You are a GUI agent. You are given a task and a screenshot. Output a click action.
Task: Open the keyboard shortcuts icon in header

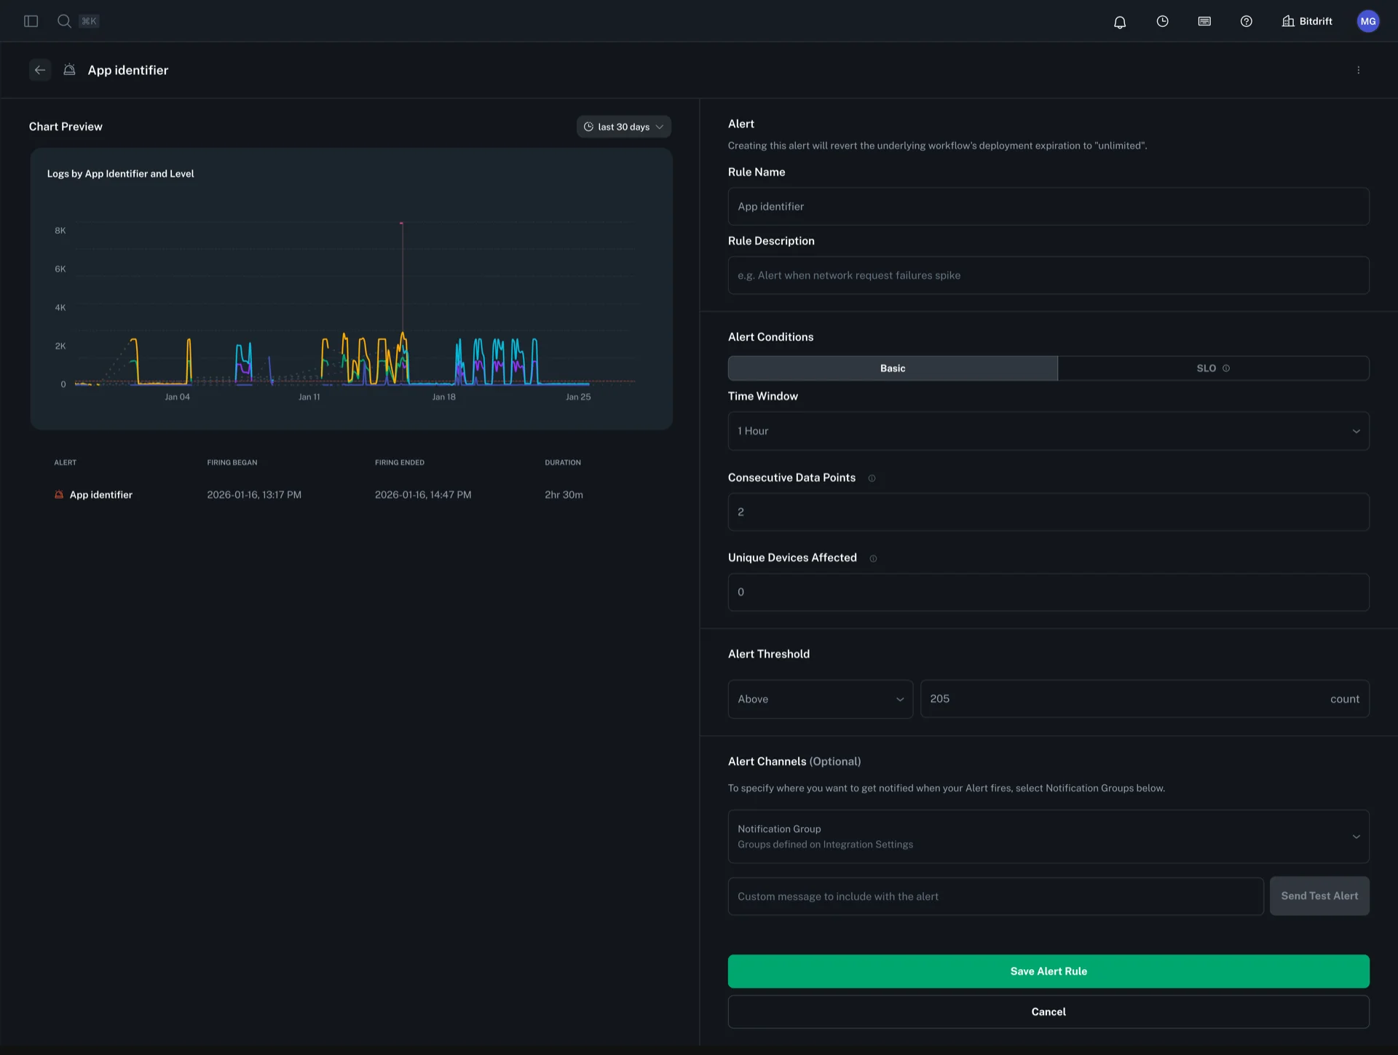(x=1204, y=21)
